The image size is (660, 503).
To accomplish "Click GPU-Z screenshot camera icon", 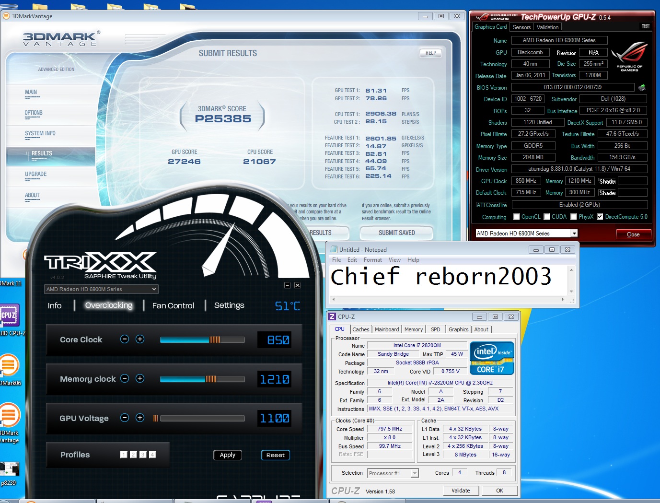I will coord(646,26).
